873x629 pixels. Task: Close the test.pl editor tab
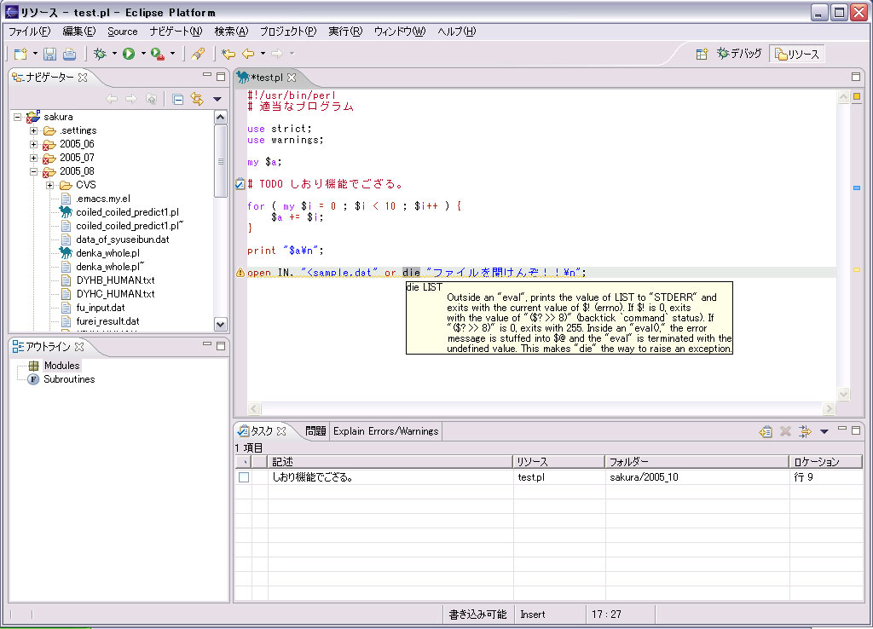pos(292,78)
